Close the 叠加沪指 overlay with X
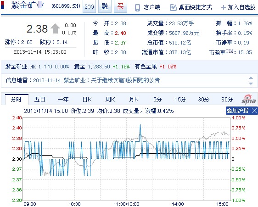The width and height of the screenshot is (258, 207). (254, 111)
